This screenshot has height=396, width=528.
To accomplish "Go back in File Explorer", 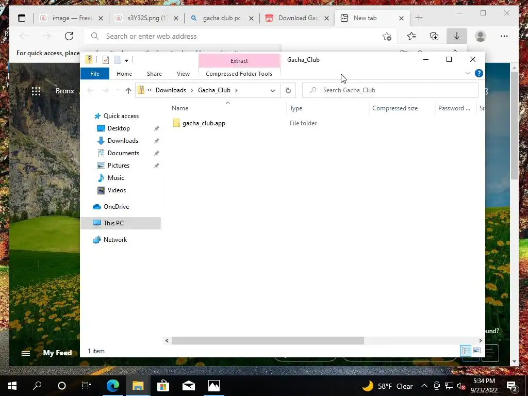I will click(x=90, y=90).
